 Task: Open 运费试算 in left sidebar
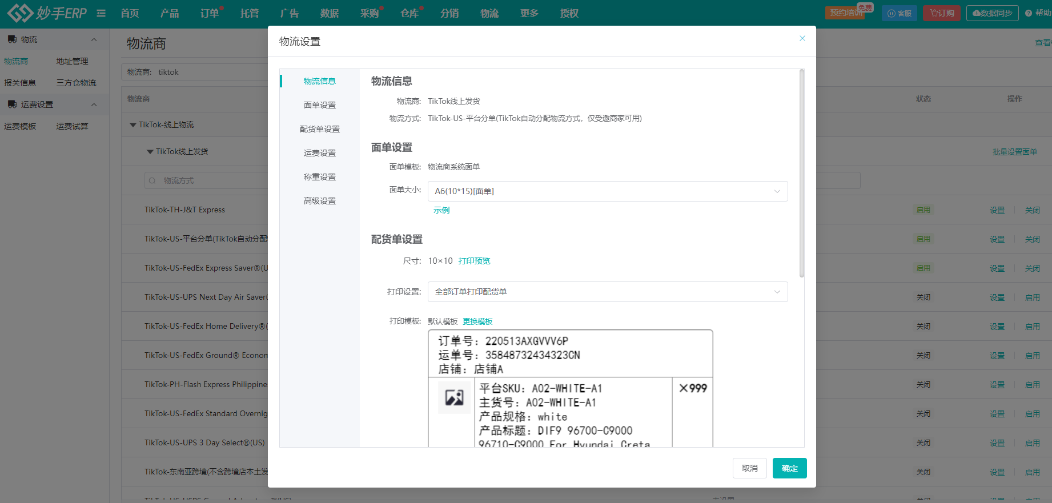(x=72, y=126)
